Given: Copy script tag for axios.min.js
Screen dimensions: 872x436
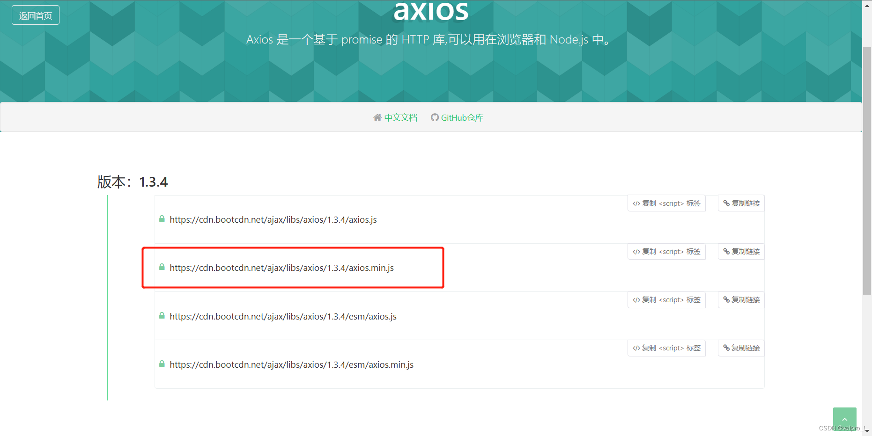Looking at the screenshot, I should coord(666,251).
